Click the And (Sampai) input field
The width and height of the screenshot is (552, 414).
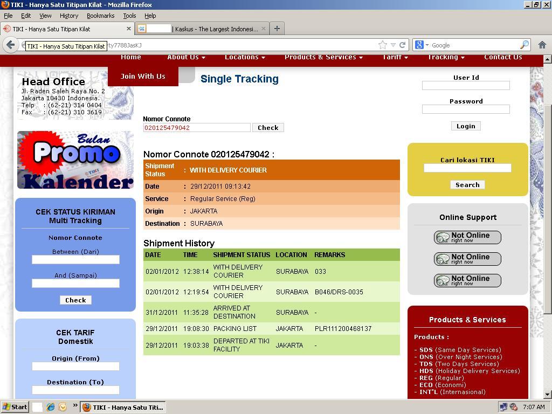pos(75,283)
